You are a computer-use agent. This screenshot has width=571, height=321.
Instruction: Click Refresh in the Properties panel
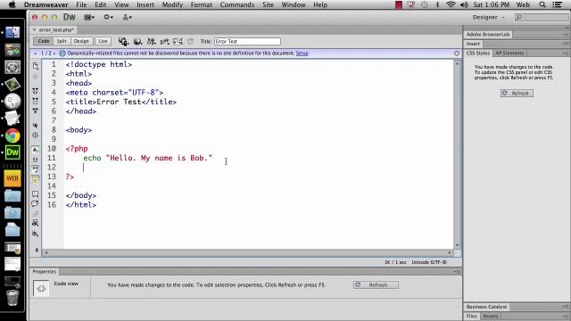tap(376, 285)
